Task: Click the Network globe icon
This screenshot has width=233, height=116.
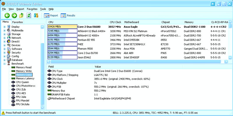Action: coord(9,38)
